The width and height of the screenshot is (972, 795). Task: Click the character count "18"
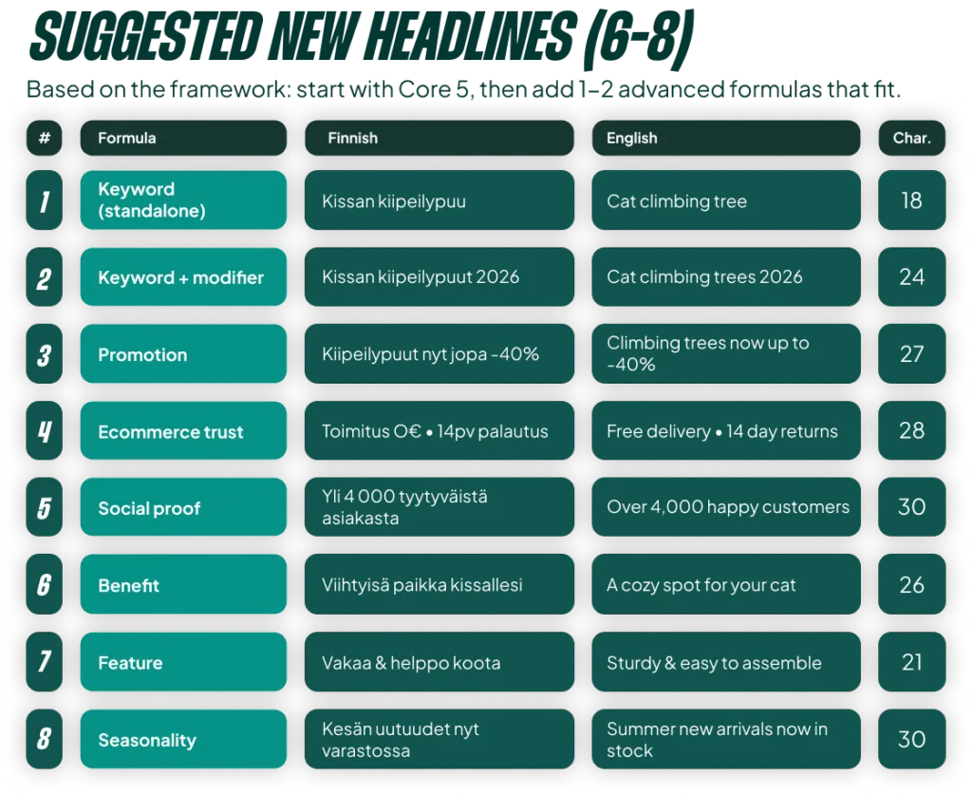912,199
